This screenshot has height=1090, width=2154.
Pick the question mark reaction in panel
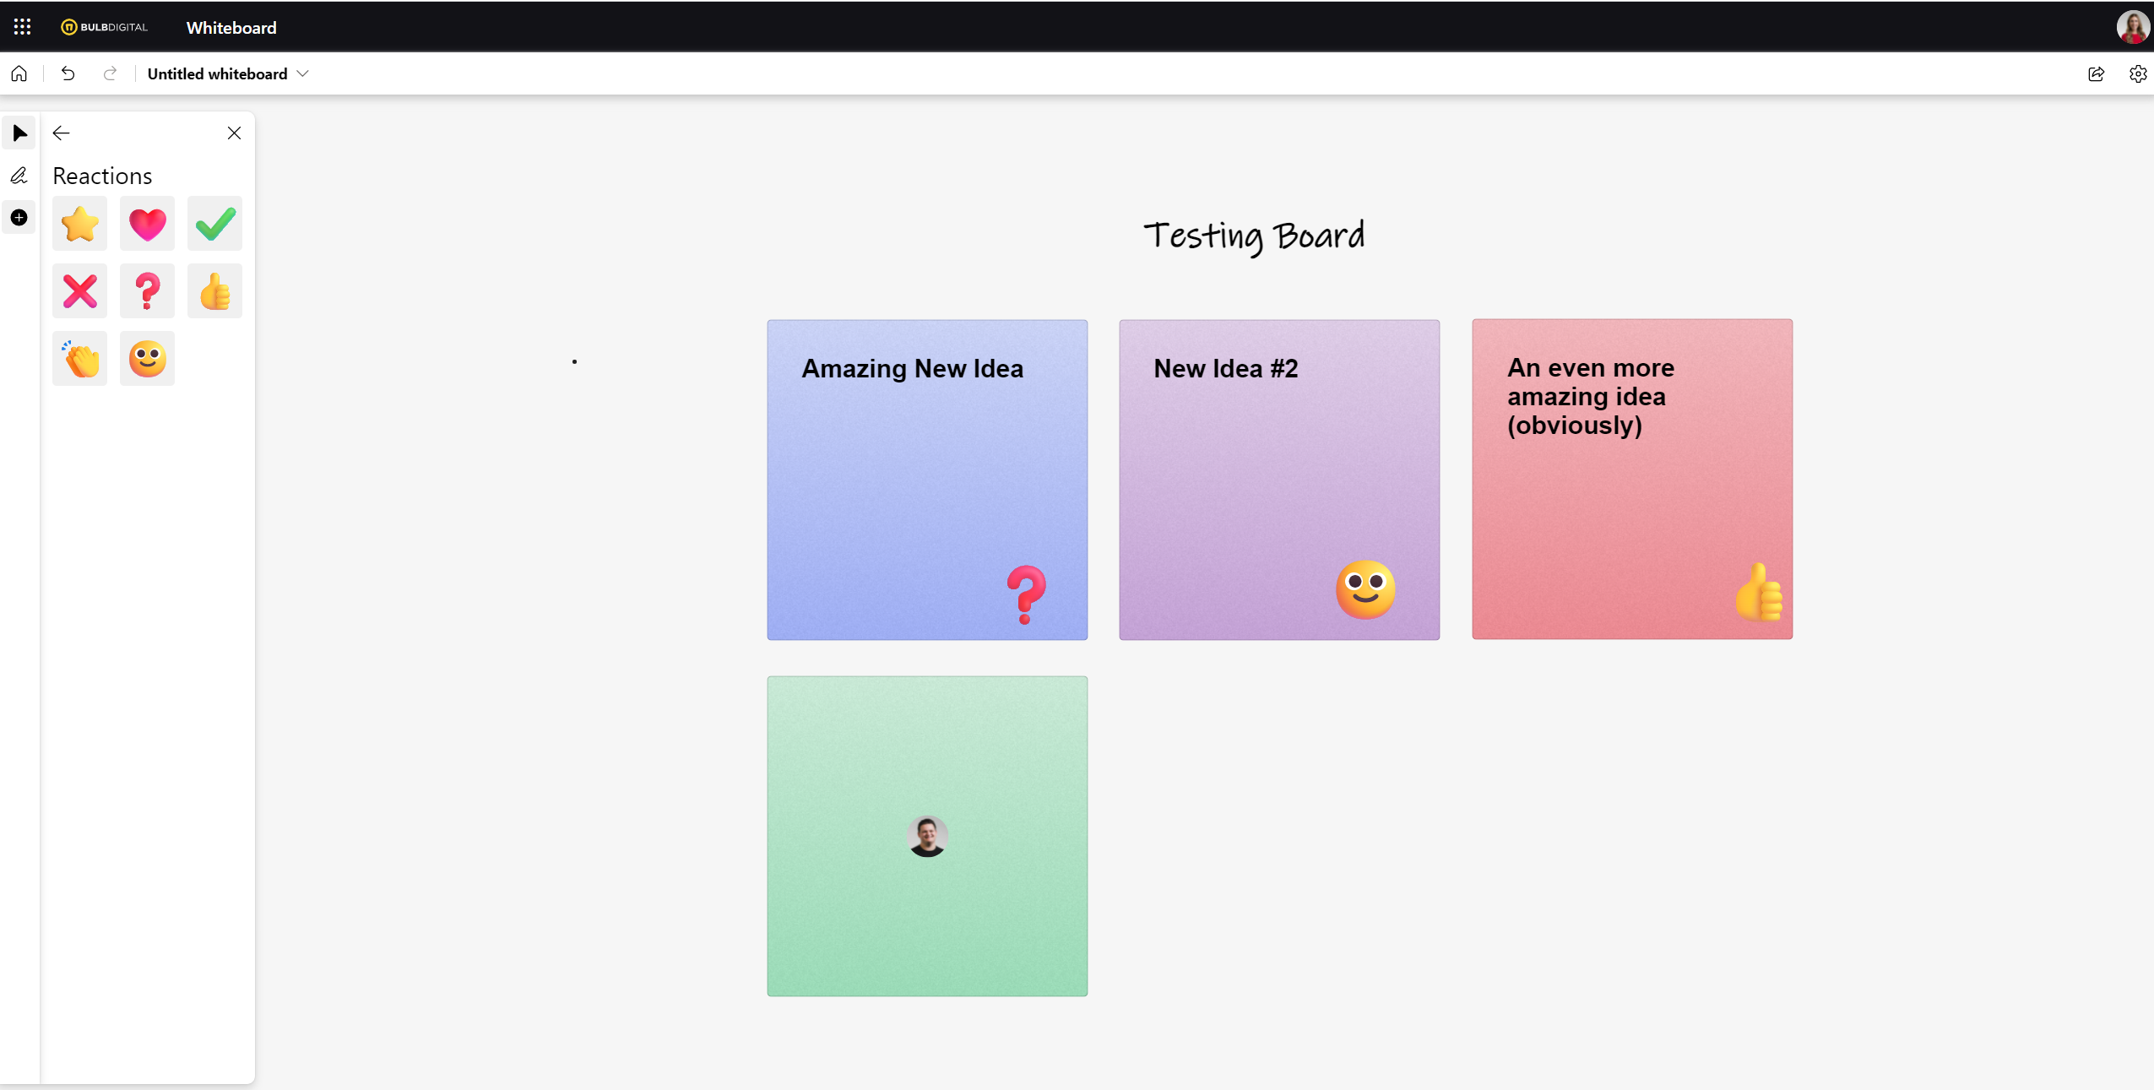click(x=148, y=291)
